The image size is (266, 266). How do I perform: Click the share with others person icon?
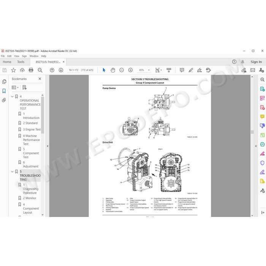pos(261,70)
